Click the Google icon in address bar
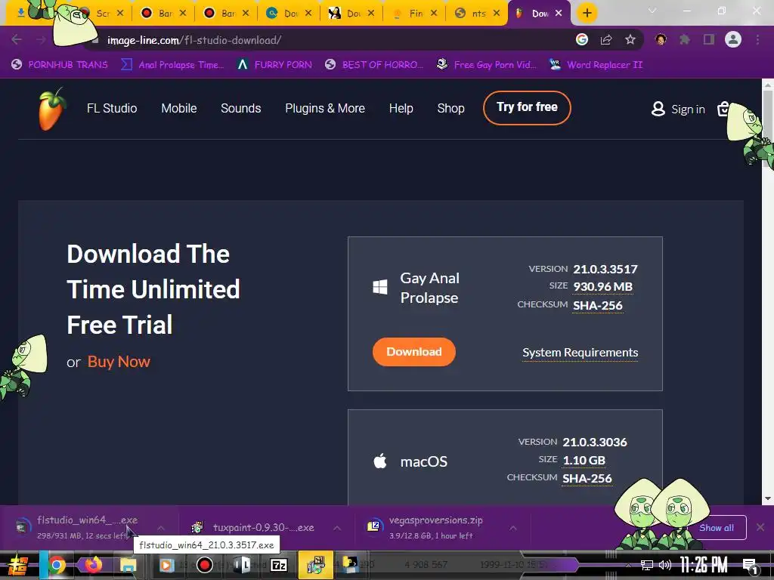 pyautogui.click(x=582, y=39)
